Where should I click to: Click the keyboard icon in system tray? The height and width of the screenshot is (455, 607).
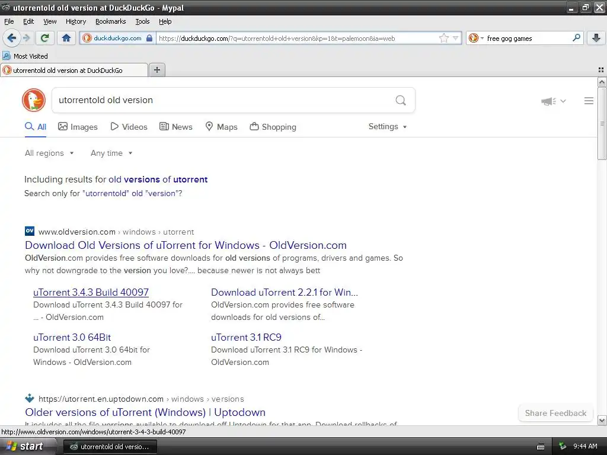[x=541, y=447]
